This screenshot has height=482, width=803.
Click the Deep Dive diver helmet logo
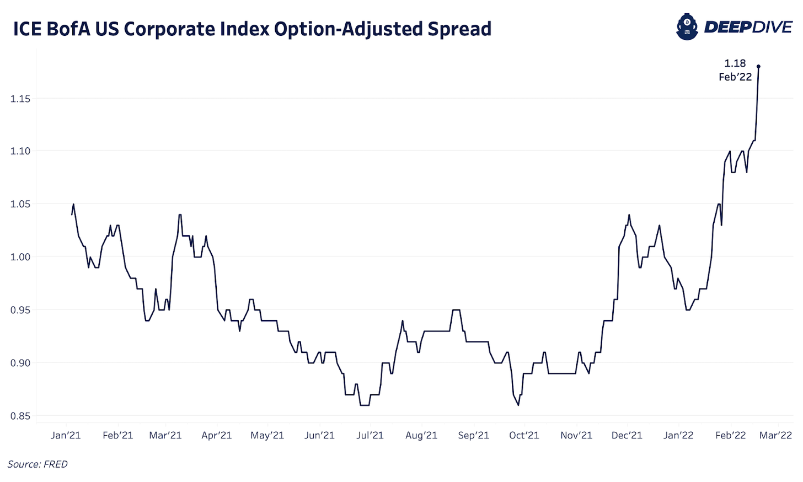click(x=687, y=27)
